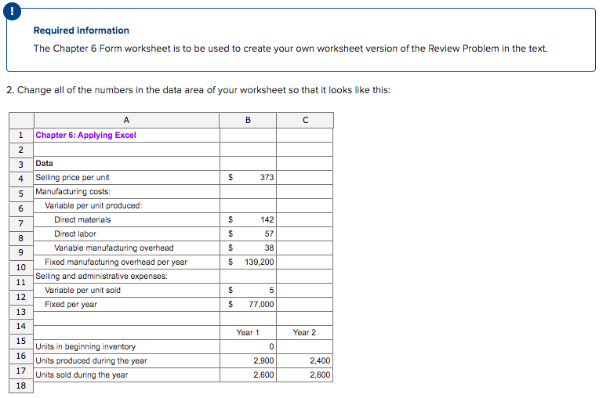Click 'Variable per unit sold' label
The width and height of the screenshot is (610, 398).
coord(82,290)
